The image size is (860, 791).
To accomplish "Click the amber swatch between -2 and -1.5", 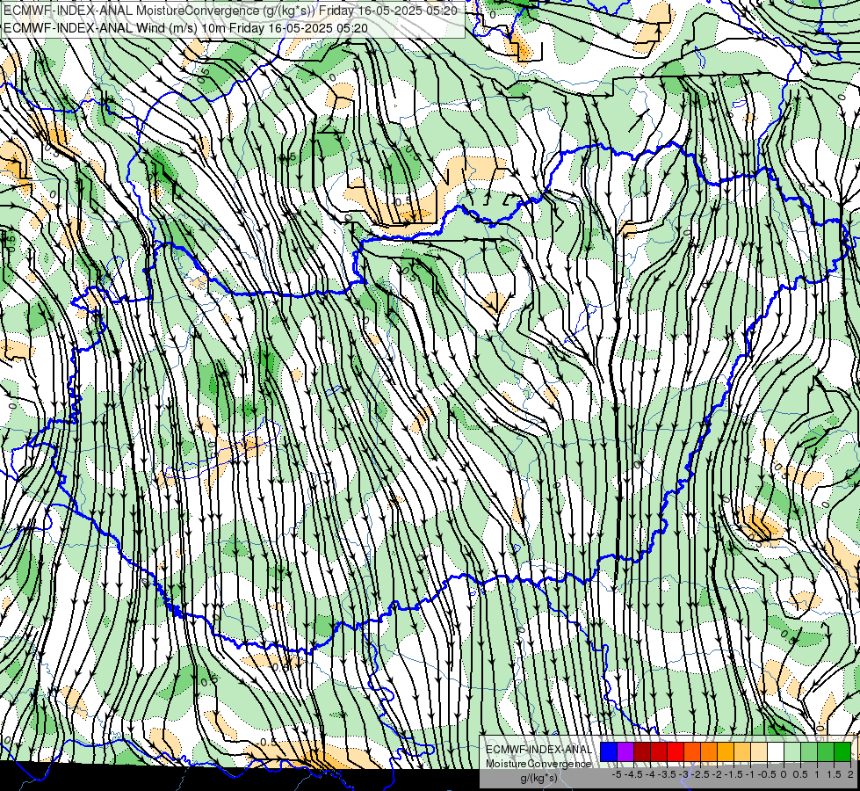I will [726, 752].
